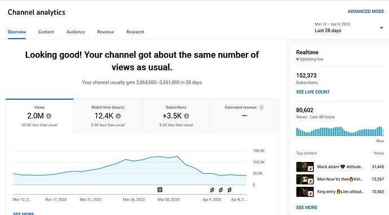Click the ADVANCED MODE link
This screenshot has width=389, height=215.
[366, 11]
